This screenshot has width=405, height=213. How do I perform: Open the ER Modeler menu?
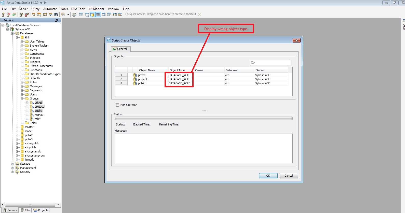97,9
